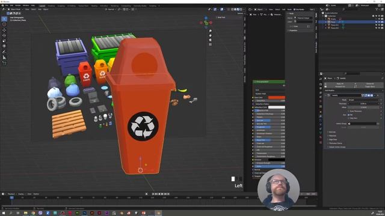
Task: Open the Texture properties tab icon
Action: coord(321,143)
